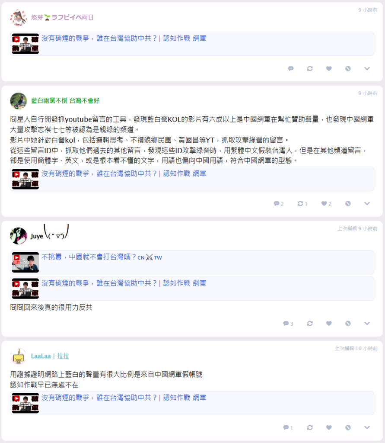Viewport: 385px width, 443px height.
Task: Open the username 藍白兩黨不倒 台灣不會好
Action: pos(65,100)
